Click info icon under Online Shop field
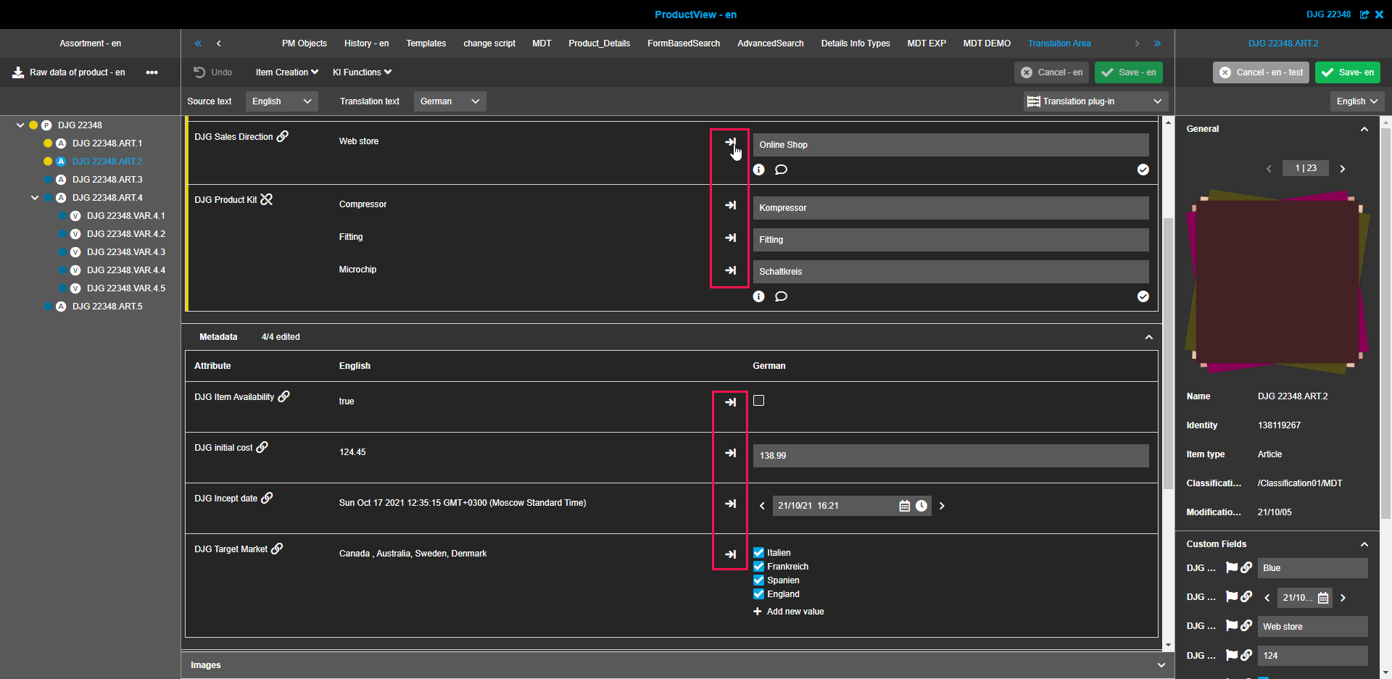This screenshot has width=1392, height=679. [x=758, y=170]
